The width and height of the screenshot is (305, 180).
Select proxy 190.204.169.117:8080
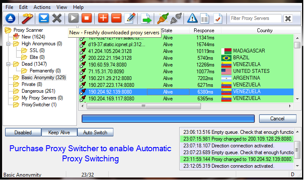[186, 99]
